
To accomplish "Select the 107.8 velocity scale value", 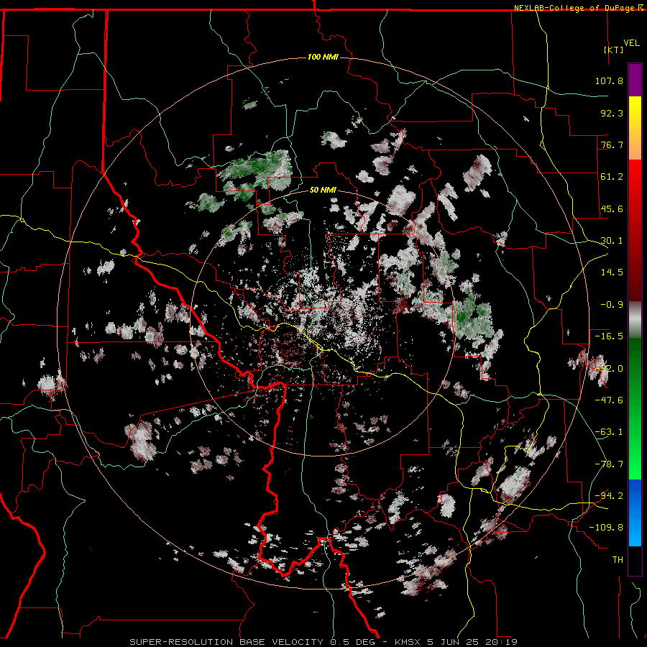I will pyautogui.click(x=609, y=81).
